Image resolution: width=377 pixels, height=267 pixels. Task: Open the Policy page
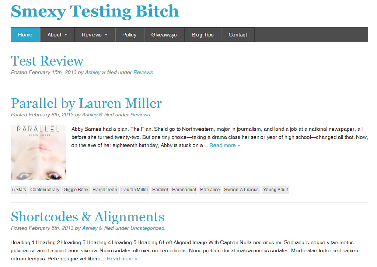129,35
